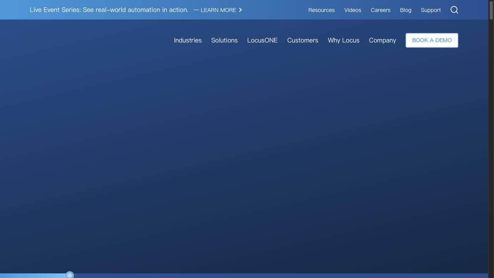Visit the Careers page link

tap(381, 10)
